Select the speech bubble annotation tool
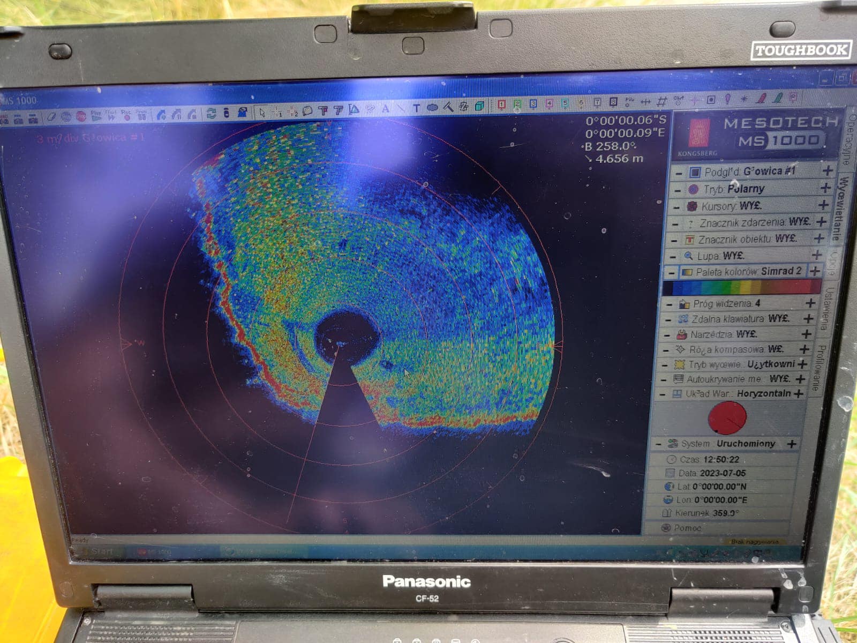The width and height of the screenshot is (857, 643). [307, 111]
